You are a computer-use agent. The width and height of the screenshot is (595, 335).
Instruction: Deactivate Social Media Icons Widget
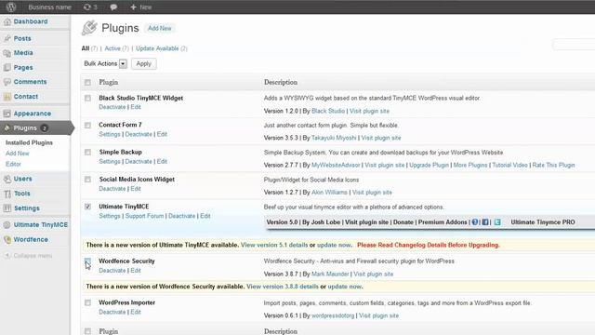click(112, 189)
